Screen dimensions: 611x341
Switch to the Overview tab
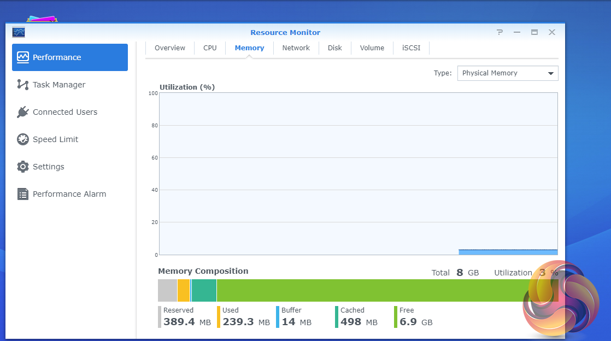[x=170, y=48]
